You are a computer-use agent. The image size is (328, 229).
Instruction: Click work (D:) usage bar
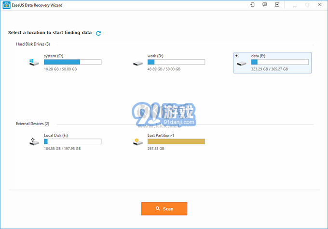coord(176,62)
